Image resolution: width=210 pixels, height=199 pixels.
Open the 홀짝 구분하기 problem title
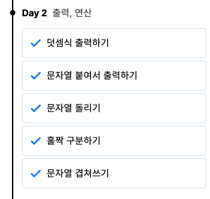[x=74, y=141]
